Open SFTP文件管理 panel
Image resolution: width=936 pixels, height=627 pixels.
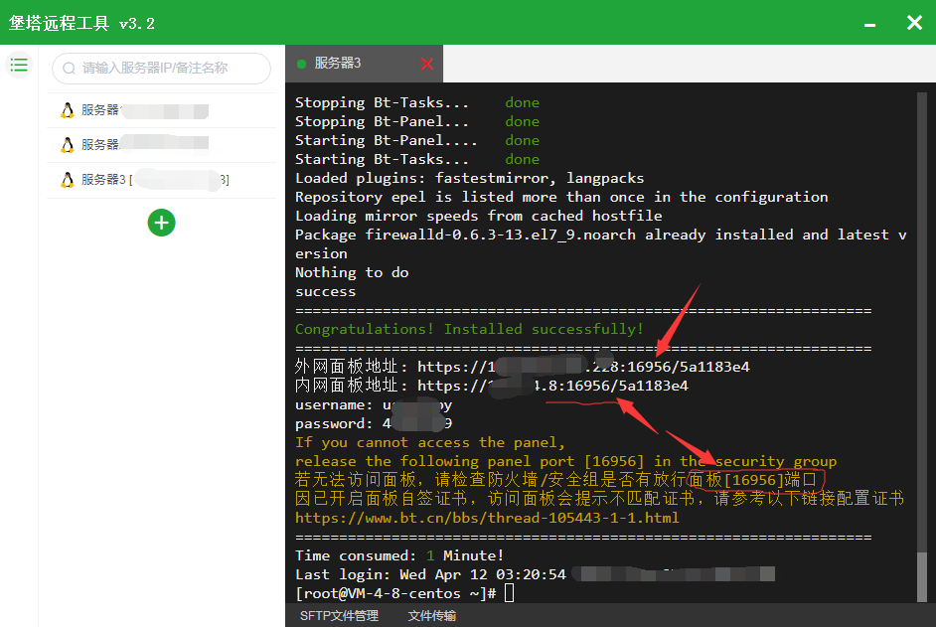pyautogui.click(x=339, y=616)
